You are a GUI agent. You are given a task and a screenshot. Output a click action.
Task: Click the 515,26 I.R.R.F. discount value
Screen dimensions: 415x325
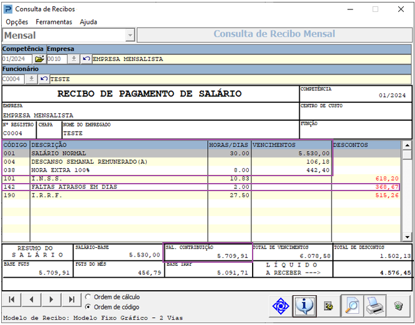click(387, 195)
